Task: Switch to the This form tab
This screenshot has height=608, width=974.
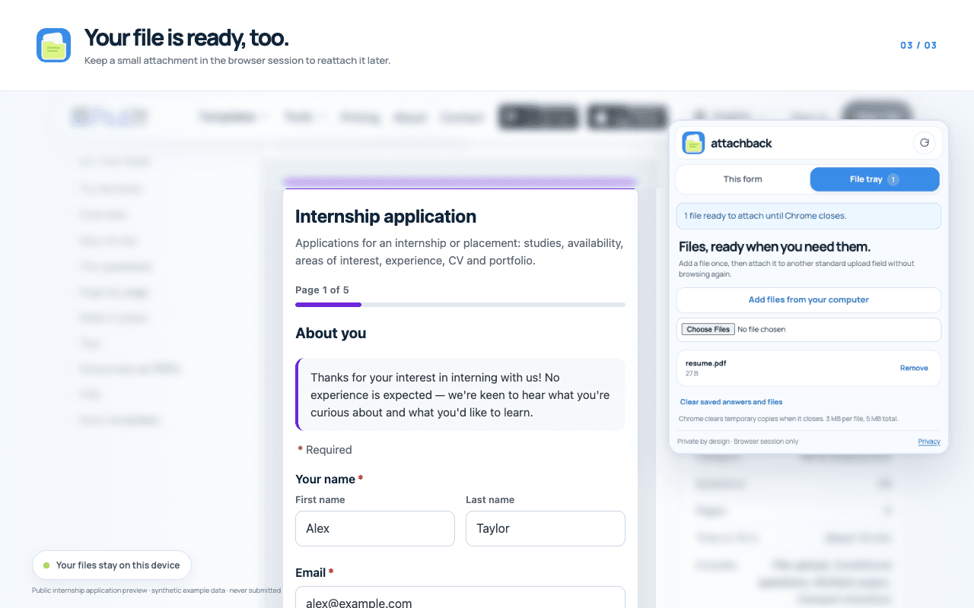Action: point(743,179)
